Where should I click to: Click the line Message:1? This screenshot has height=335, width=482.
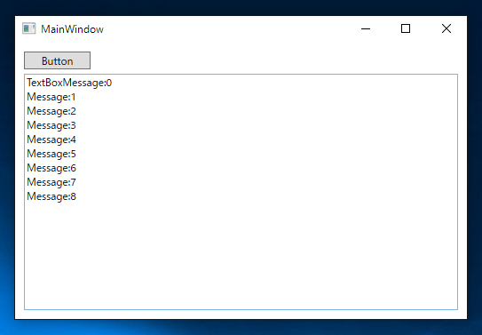point(51,97)
